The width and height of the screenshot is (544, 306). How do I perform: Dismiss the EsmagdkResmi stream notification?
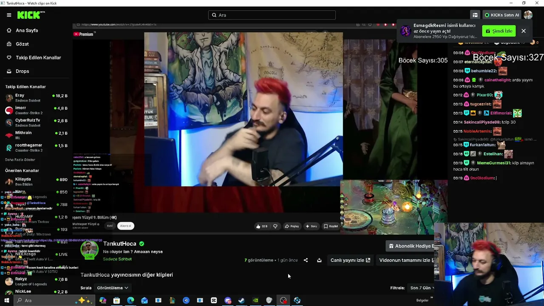[x=524, y=31]
